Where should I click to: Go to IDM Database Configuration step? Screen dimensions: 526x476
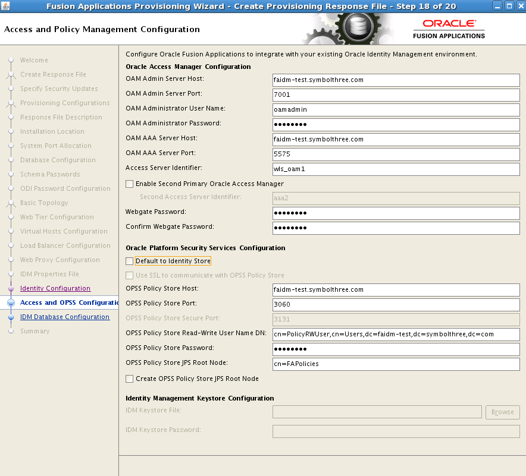(x=65, y=317)
